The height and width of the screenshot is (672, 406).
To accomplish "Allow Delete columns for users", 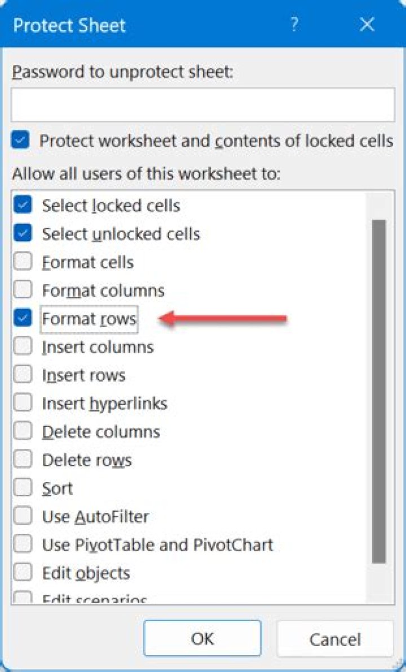I will 23,432.
